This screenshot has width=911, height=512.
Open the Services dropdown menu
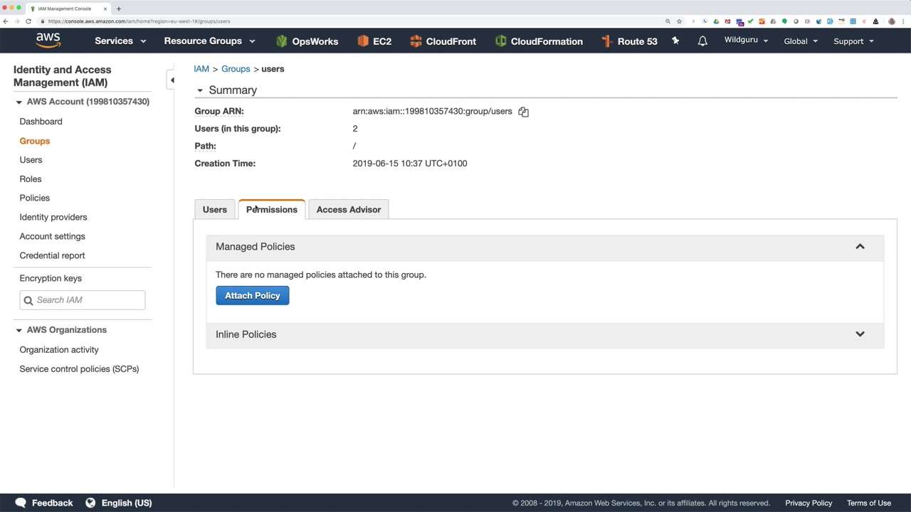(120, 41)
